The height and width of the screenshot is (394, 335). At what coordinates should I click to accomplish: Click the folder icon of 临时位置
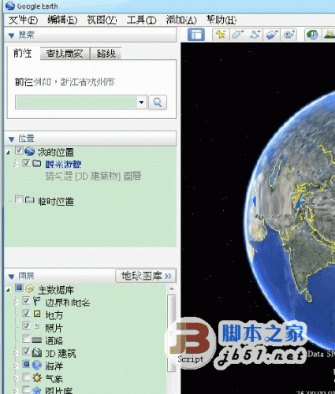(30, 199)
